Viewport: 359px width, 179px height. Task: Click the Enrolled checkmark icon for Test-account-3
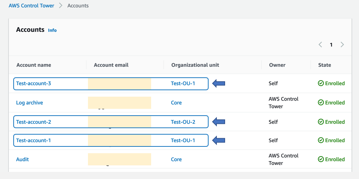[x=321, y=83]
